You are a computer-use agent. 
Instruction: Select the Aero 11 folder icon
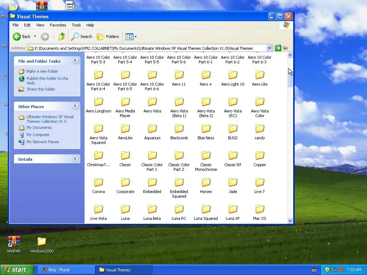[179, 75]
